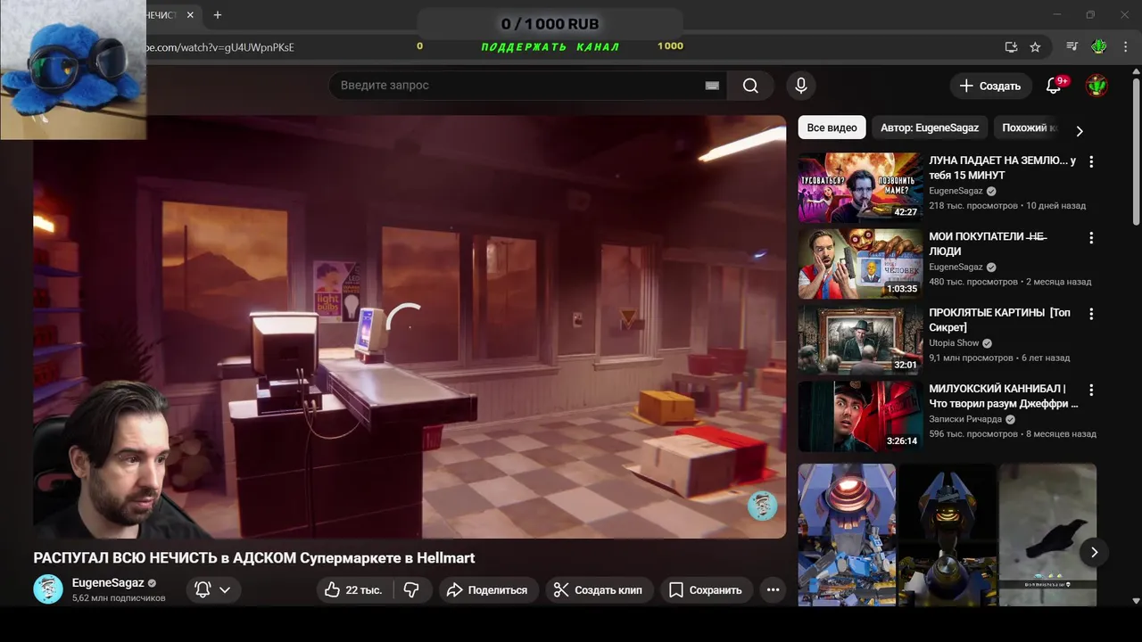The width and height of the screenshot is (1142, 642).
Task: Close the current browser tab
Action: (190, 15)
